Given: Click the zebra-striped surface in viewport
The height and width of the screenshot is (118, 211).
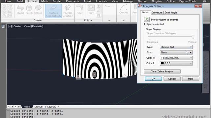Looking at the screenshot, I should [x=100, y=59].
